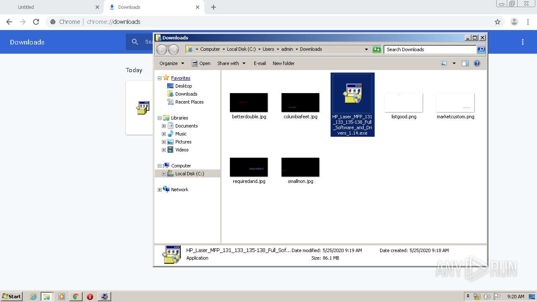Collapse the Libraries tree node
537x302 pixels.
tap(159, 118)
